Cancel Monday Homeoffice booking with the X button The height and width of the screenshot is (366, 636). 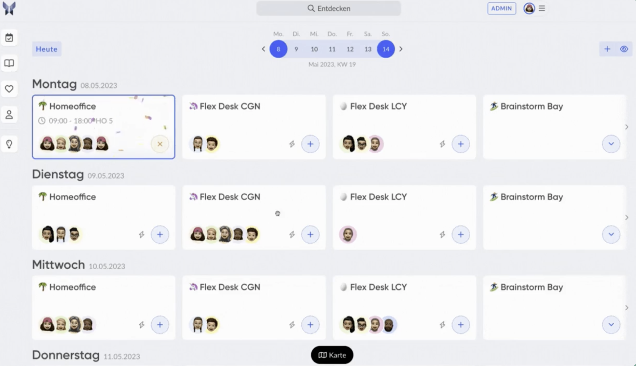(160, 144)
